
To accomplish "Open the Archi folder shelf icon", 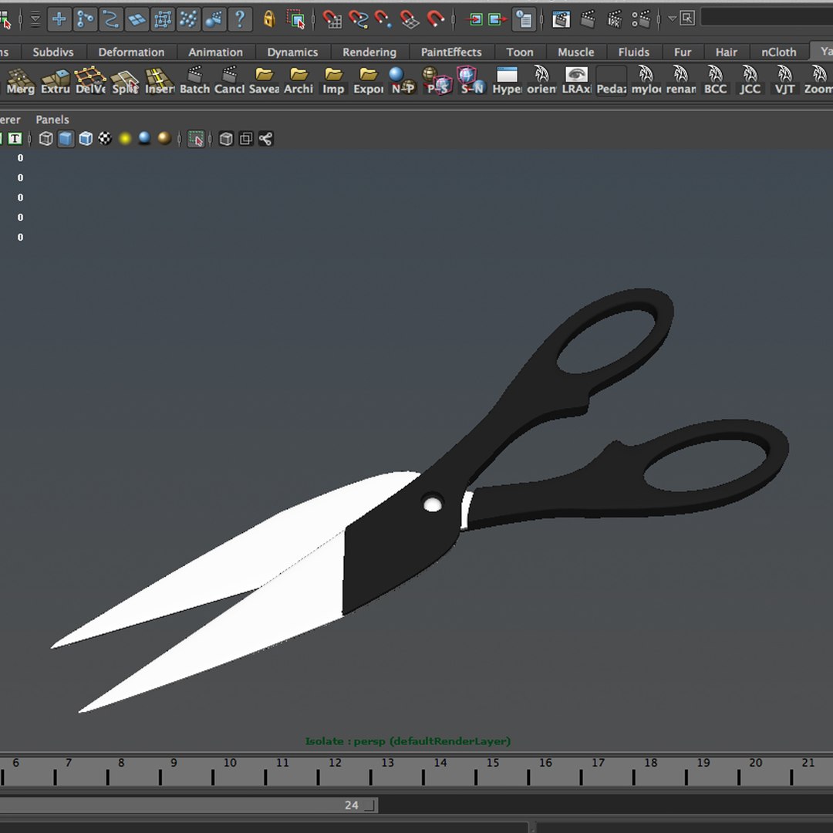I will 298,81.
